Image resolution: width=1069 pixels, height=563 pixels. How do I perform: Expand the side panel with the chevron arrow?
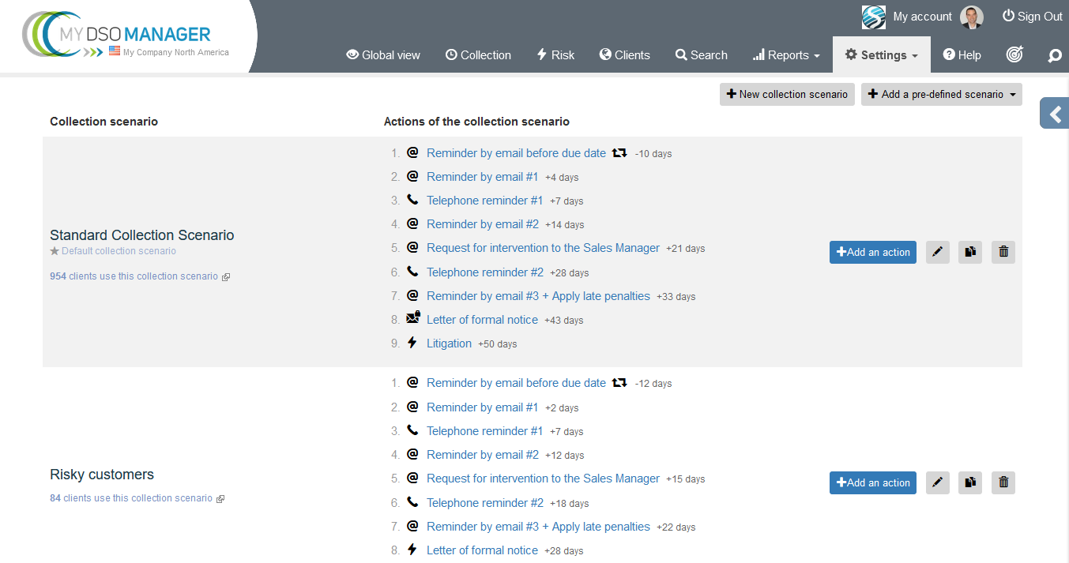click(1055, 114)
